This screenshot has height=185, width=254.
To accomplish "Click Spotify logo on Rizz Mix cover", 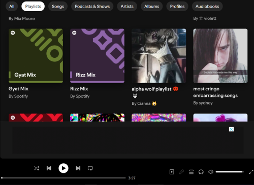I will [x=74, y=33].
